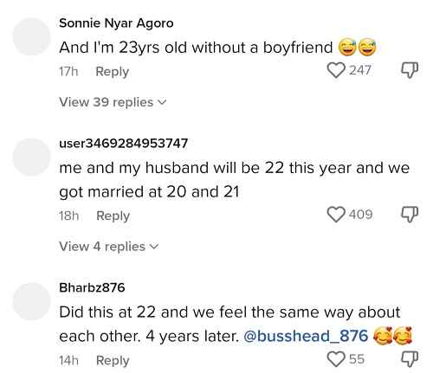Like Sonnie Nyar Agoro's comment with the heart

tap(336, 71)
